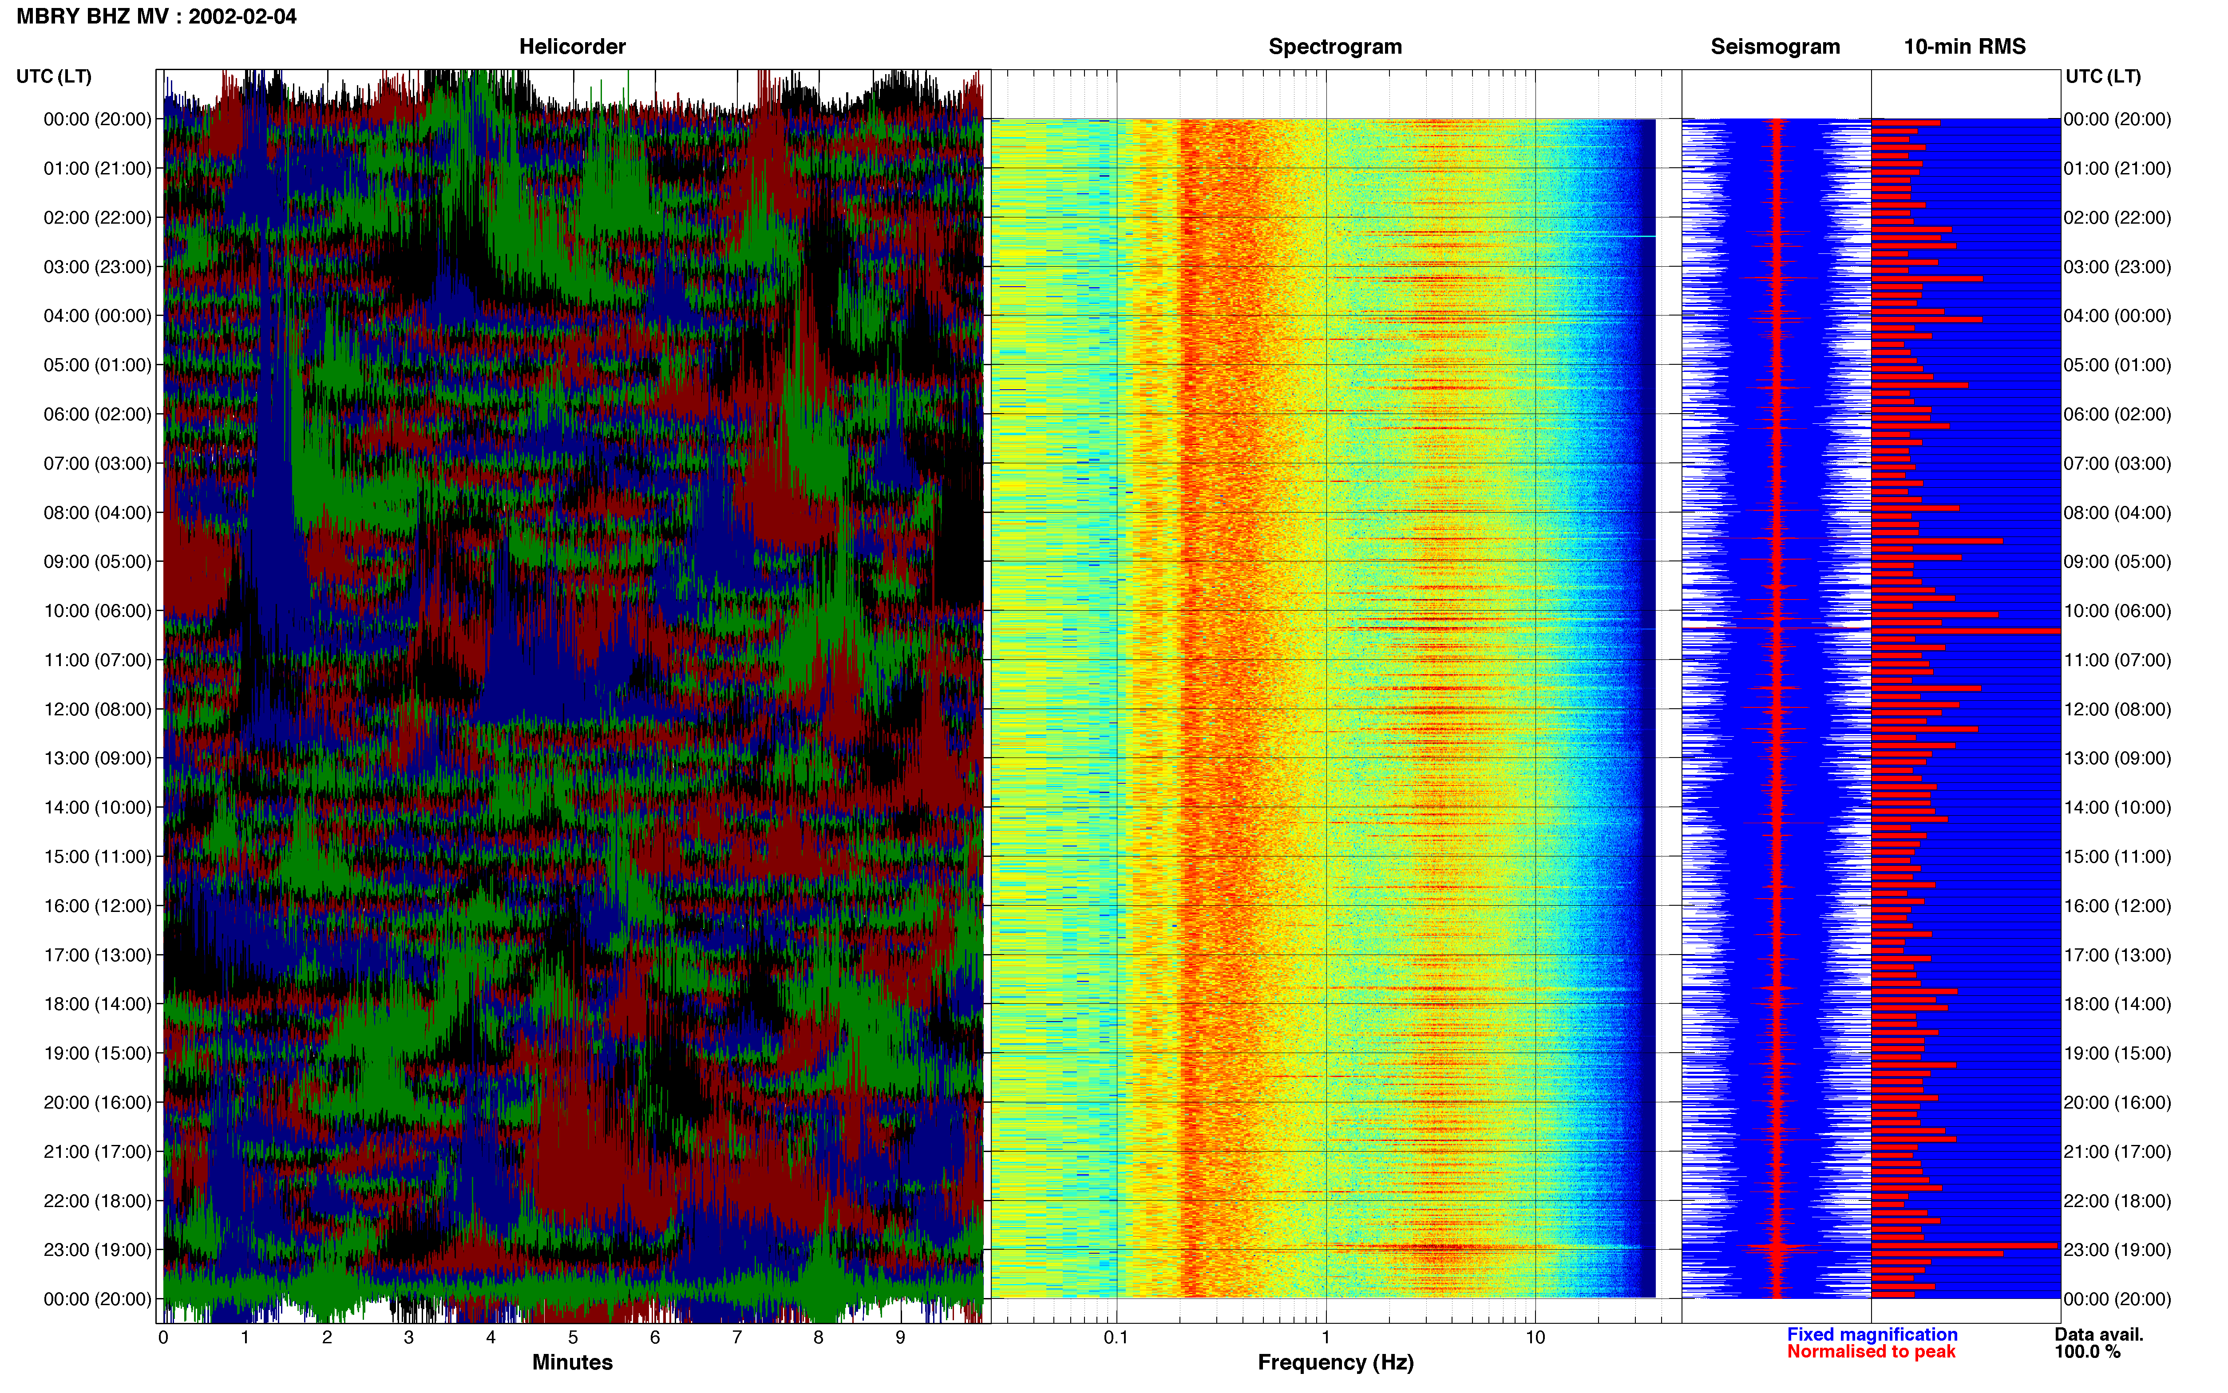Image resolution: width=2228 pixels, height=1393 pixels.
Task: Click the 09:00 (05:00) label beside the RMS panel
Action: tap(2117, 562)
